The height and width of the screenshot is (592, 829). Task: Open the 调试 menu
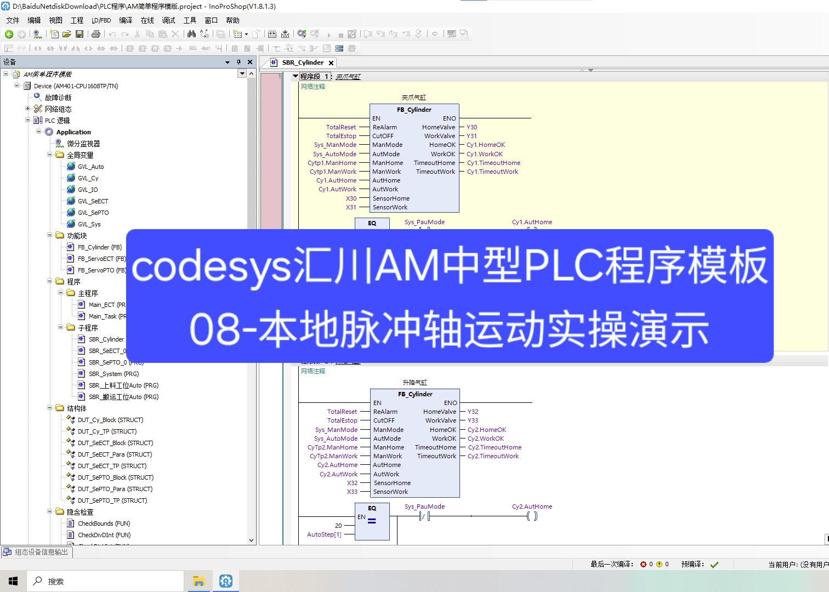pyautogui.click(x=167, y=20)
